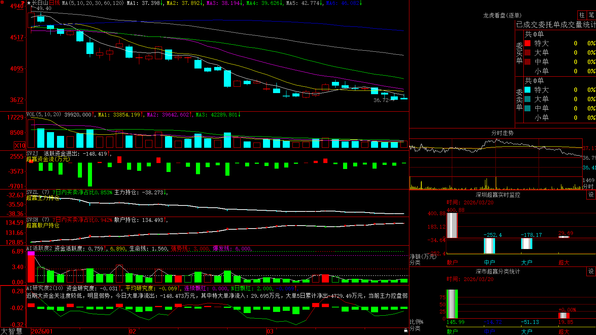
Task: Click the 大户 bar valued -178.17
Action: pyautogui.click(x=526, y=243)
